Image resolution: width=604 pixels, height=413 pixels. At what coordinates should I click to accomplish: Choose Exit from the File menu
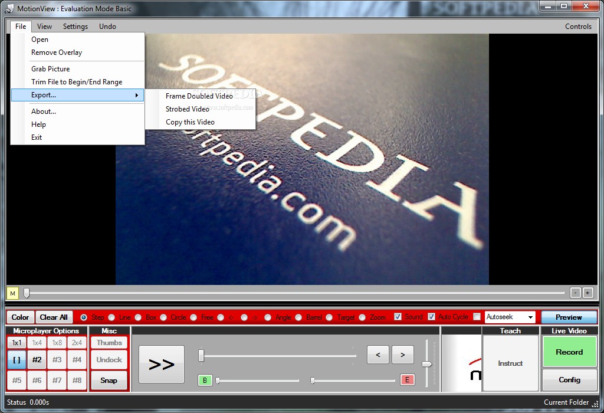(x=77, y=137)
